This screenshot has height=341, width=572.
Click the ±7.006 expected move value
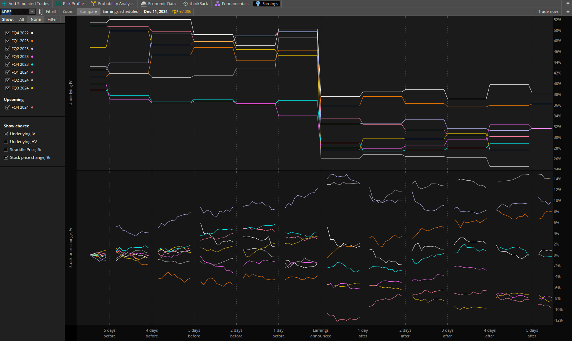(185, 11)
